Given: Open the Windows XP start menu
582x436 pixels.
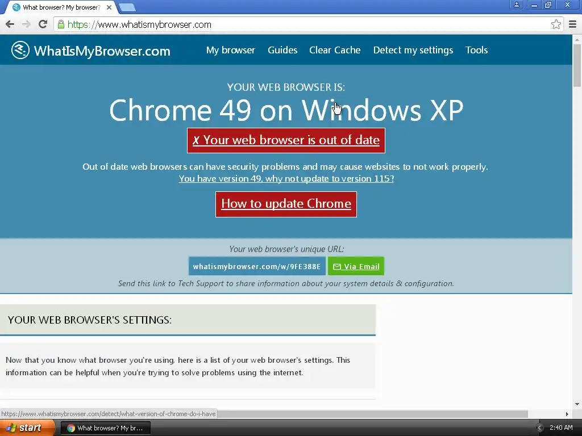Looking at the screenshot, I should 27,428.
